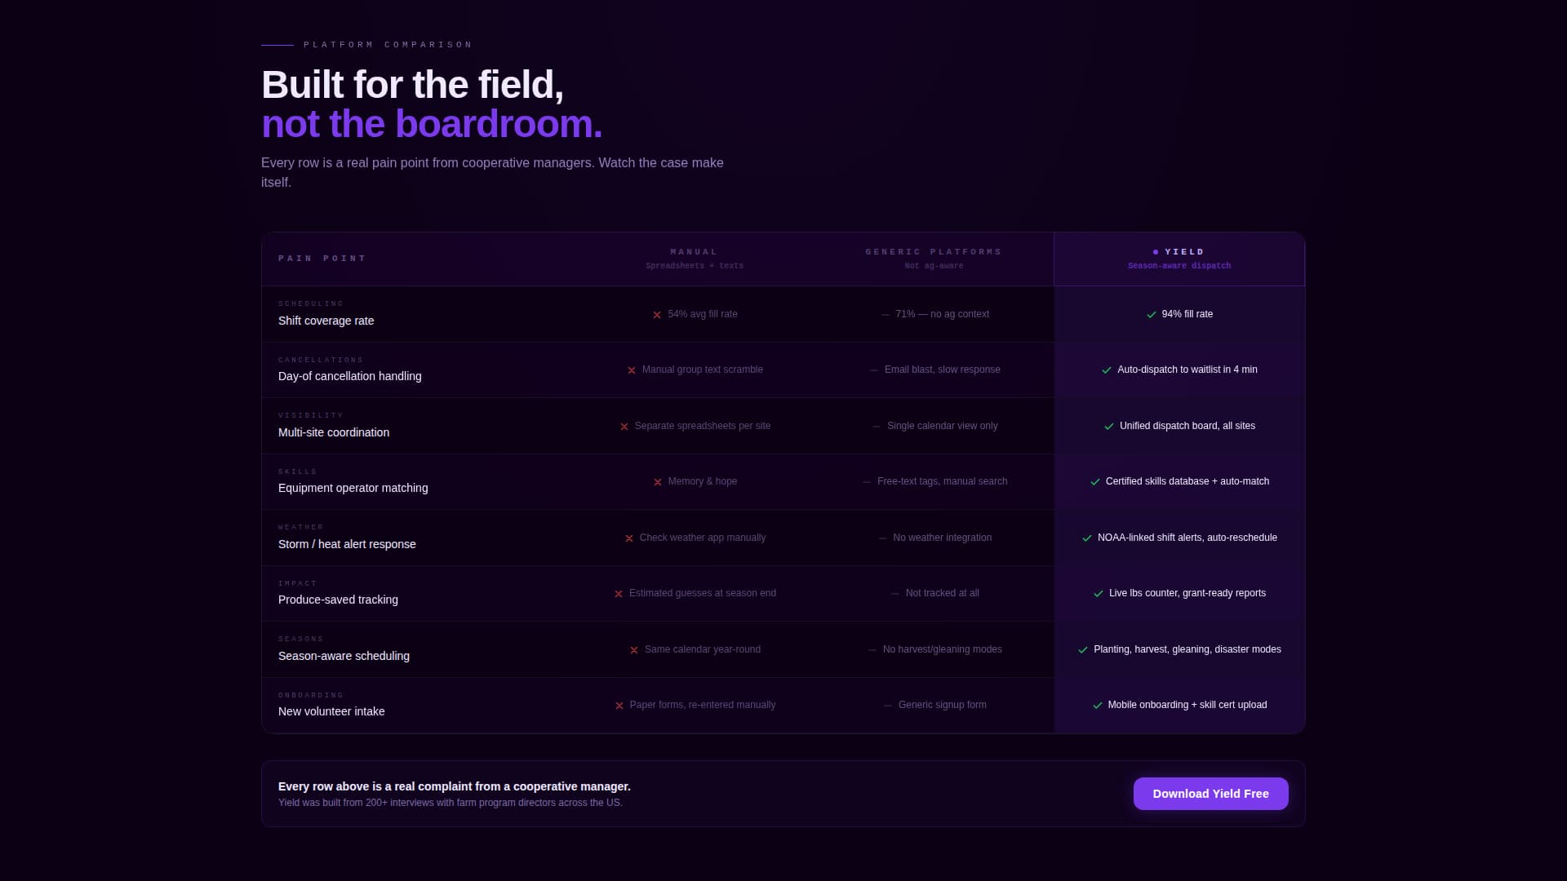Select the GENERIC PLATFORMS column header

tap(934, 252)
